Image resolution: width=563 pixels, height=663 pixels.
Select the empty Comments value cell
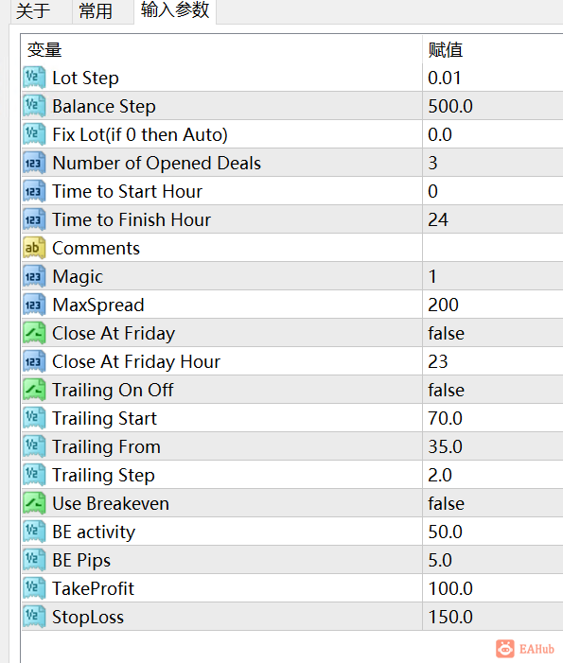493,248
